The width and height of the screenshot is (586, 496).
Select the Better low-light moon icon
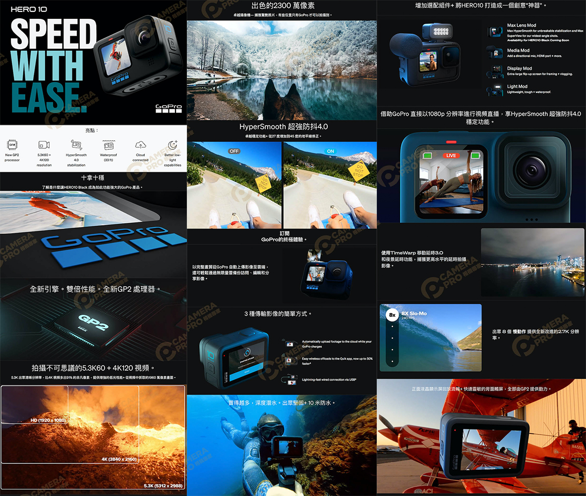173,145
